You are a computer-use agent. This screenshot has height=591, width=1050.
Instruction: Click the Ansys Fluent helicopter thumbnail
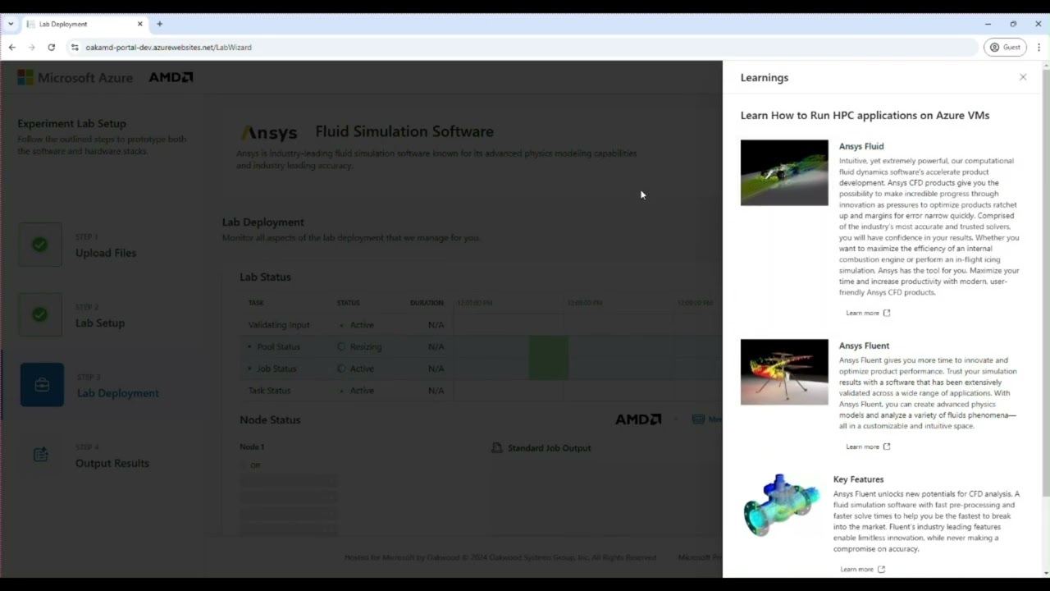(784, 372)
